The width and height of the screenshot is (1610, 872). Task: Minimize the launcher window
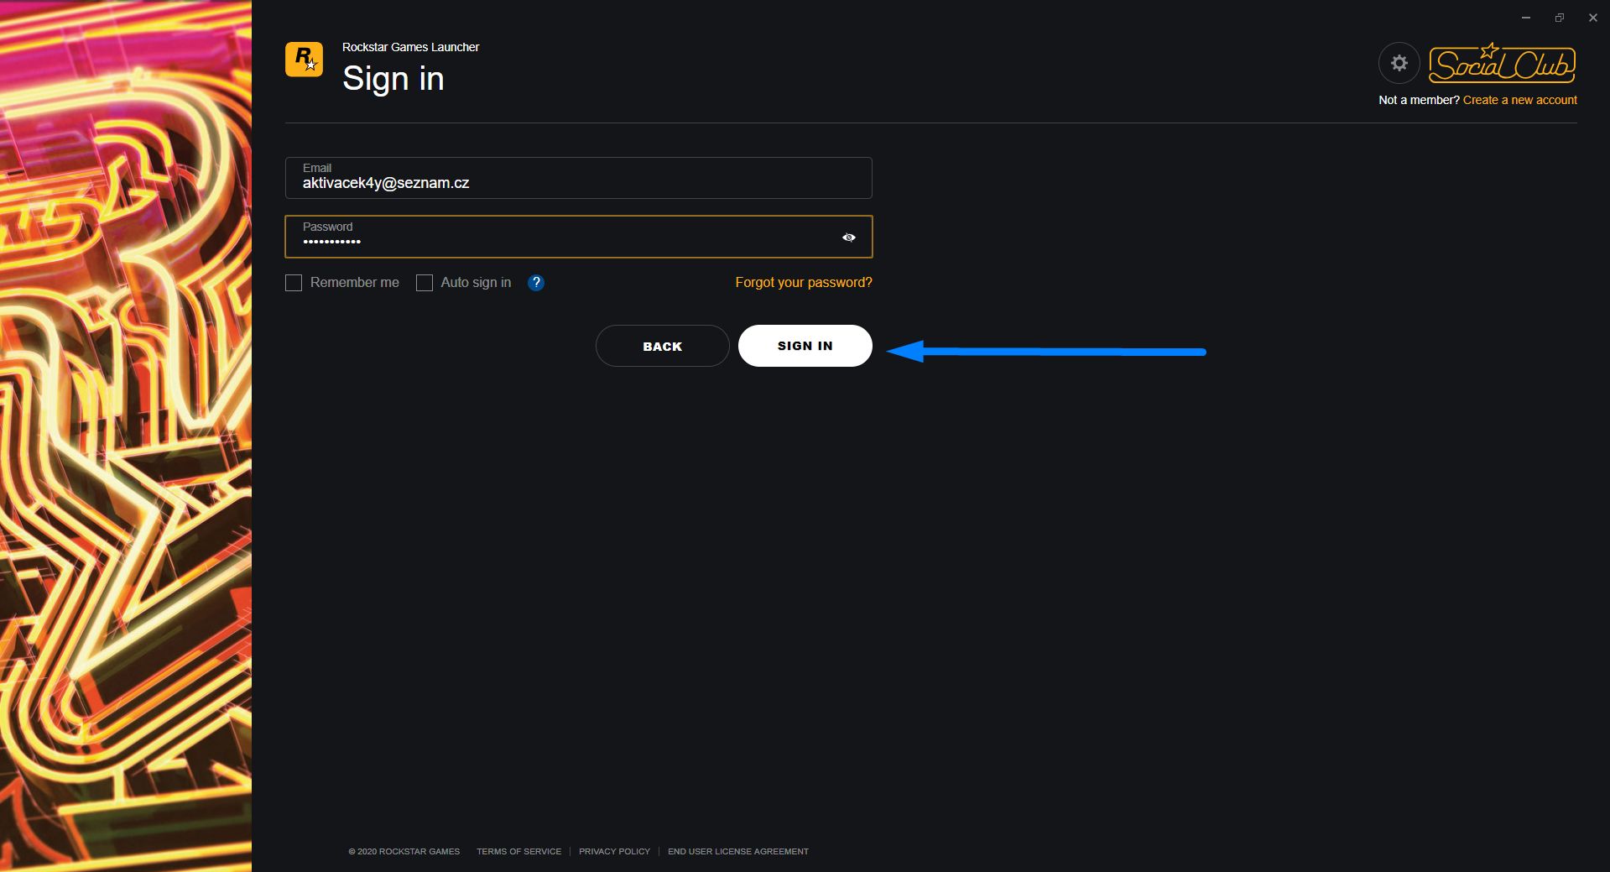pos(1526,18)
